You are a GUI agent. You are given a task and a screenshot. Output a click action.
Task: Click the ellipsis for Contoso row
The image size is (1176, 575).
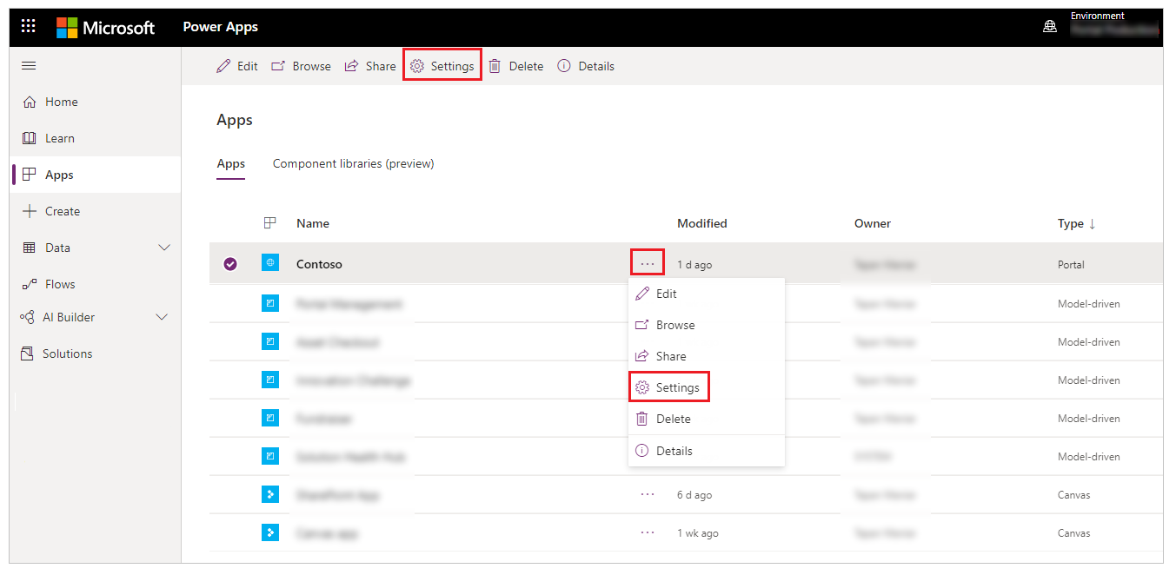pyautogui.click(x=648, y=262)
